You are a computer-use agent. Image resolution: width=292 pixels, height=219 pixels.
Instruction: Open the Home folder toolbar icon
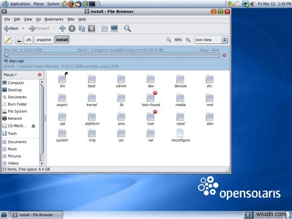(105, 29)
